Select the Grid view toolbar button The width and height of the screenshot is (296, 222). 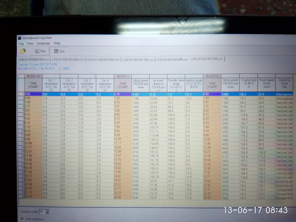pyautogui.click(x=59, y=51)
